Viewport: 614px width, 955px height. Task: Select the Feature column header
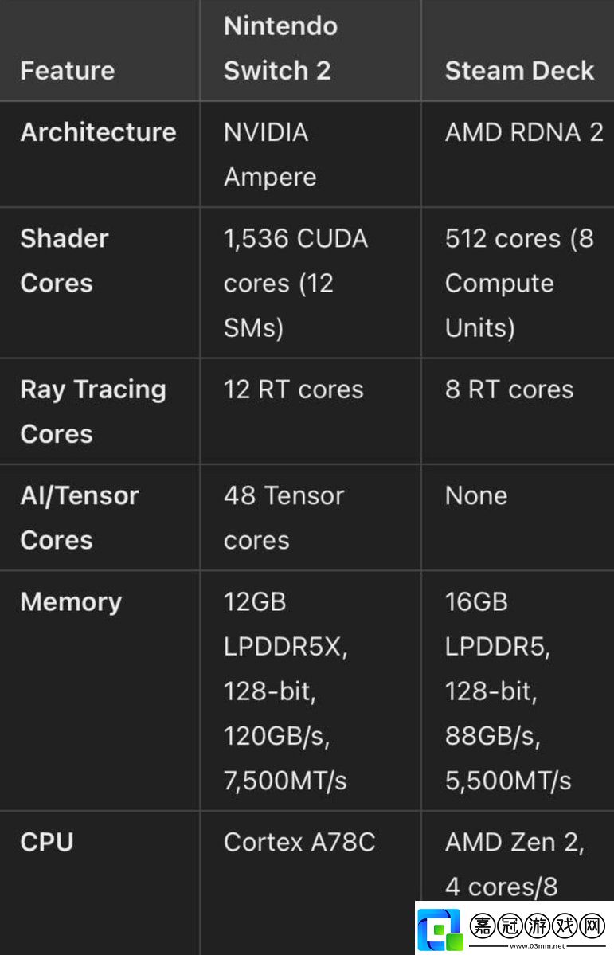pos(68,71)
